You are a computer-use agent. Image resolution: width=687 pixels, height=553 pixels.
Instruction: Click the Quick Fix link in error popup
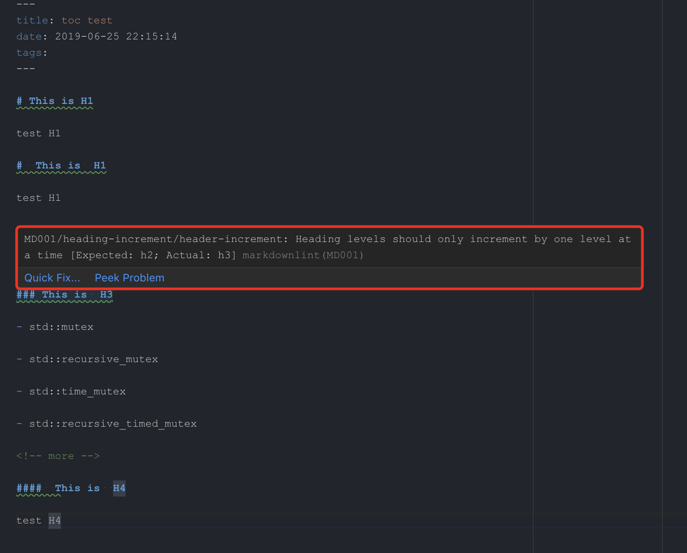[52, 278]
